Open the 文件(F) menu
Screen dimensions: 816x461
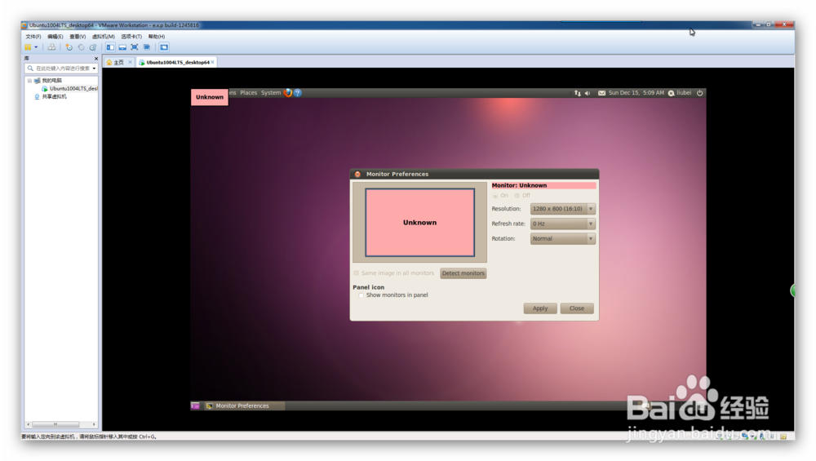33,37
